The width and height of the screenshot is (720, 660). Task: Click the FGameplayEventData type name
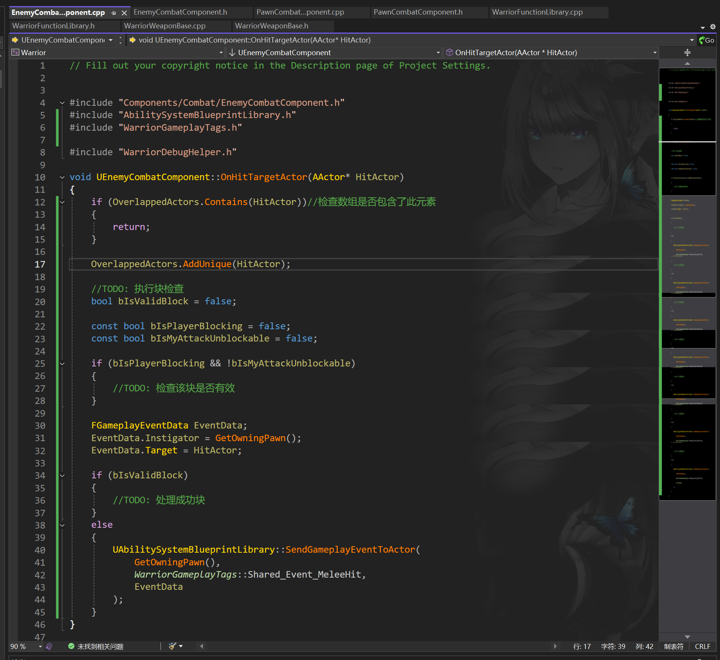[140, 425]
